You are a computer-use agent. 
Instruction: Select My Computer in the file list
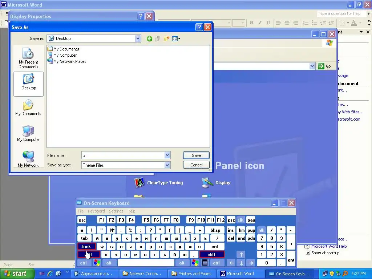tap(62, 55)
